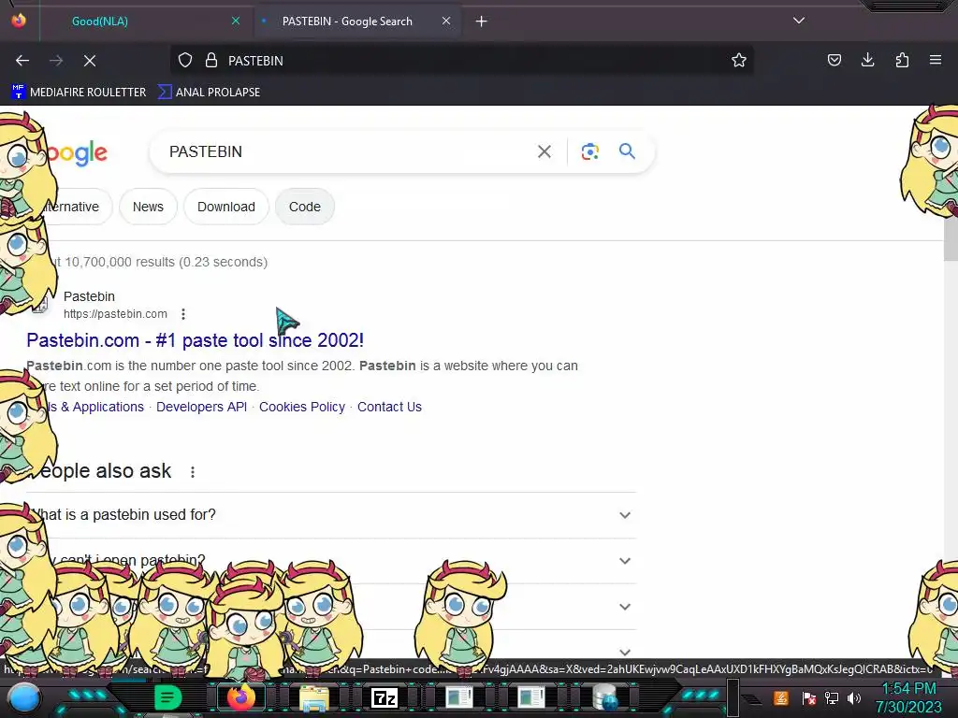
Task: Open People also ask options menu
Action: pos(193,472)
